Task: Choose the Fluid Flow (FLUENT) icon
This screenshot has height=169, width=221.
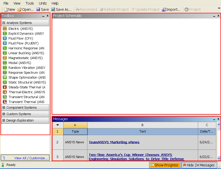Action: [5, 43]
